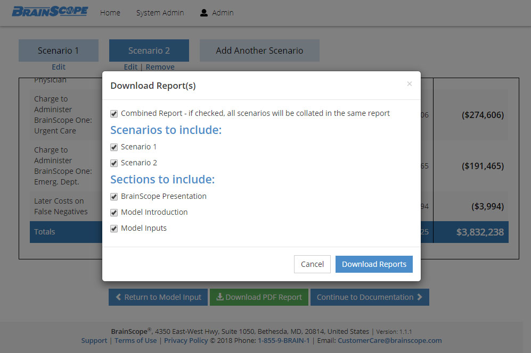This screenshot has width=531, height=353.
Task: Click Later Costs on False Negatives label
Action: pyautogui.click(x=61, y=206)
